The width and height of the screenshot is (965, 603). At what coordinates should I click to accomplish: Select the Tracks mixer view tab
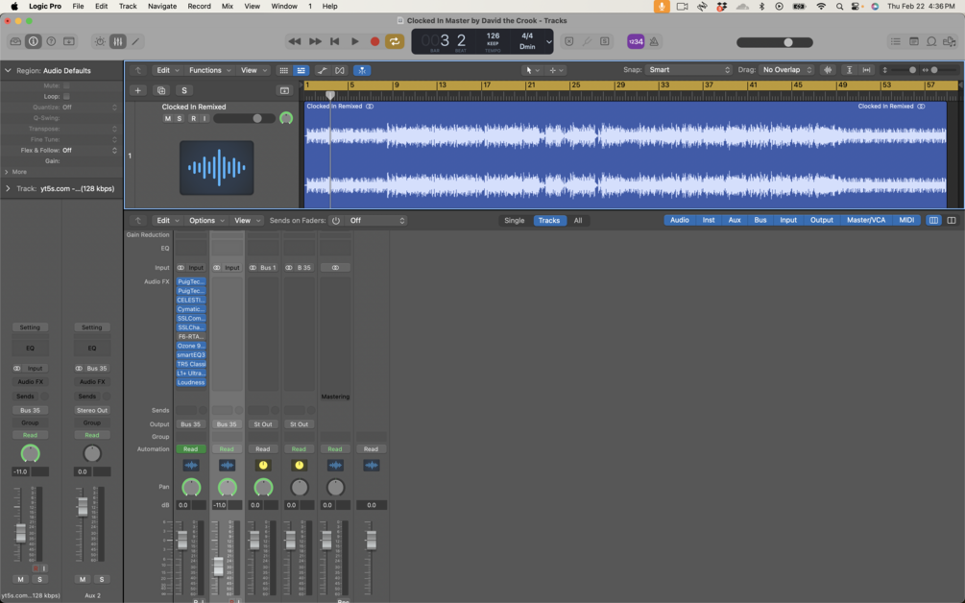(x=549, y=220)
